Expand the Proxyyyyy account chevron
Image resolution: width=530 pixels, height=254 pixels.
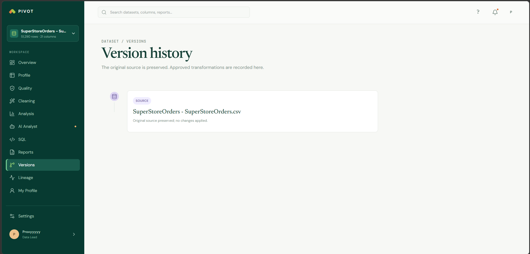(74, 234)
